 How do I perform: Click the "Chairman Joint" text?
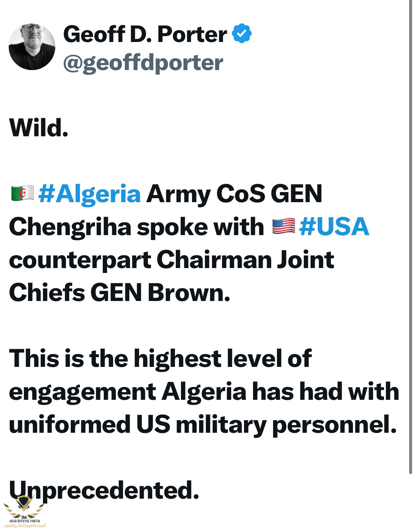click(x=245, y=260)
